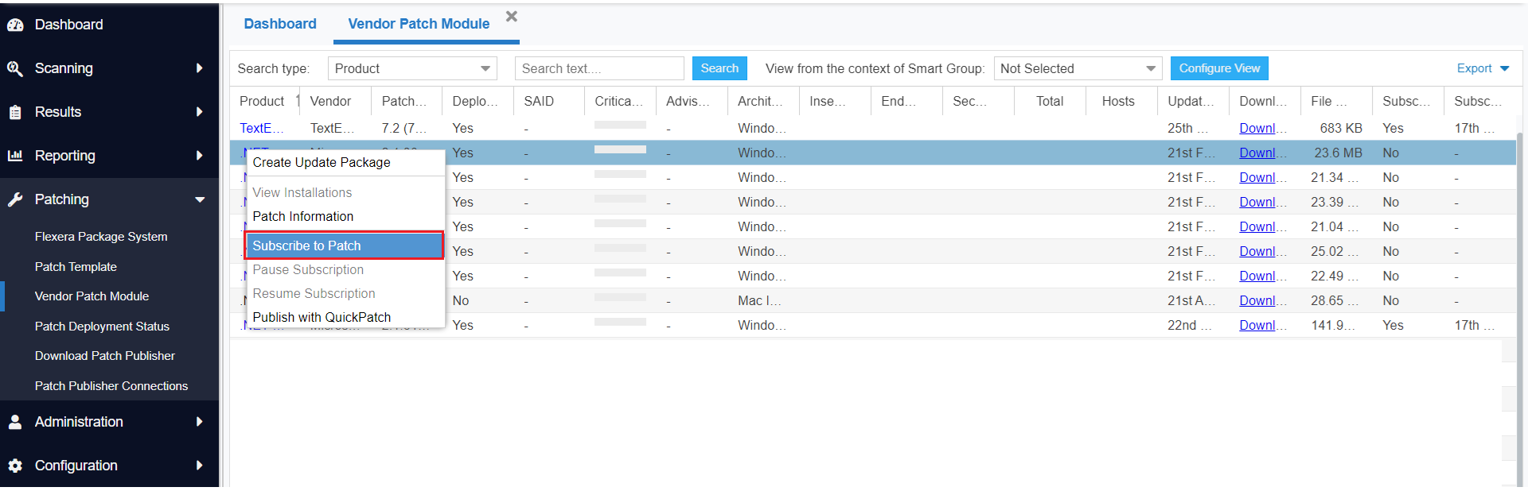Screen dimensions: 1528x491
Task: Collapse the Patching section arrow
Action: click(200, 199)
